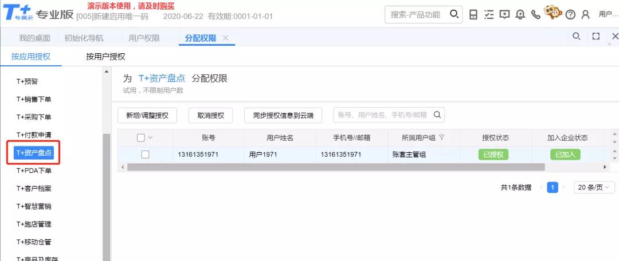Click the magnifier in the account search field
This screenshot has width=619, height=261.
click(x=437, y=114)
